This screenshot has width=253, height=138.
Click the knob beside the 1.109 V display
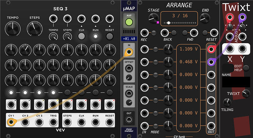point(168,49)
